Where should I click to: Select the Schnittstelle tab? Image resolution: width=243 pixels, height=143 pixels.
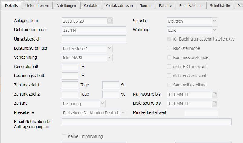220,5
